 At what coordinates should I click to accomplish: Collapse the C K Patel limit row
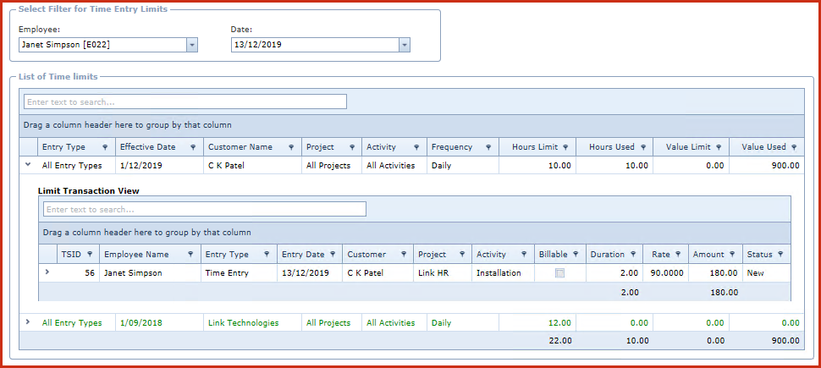29,166
